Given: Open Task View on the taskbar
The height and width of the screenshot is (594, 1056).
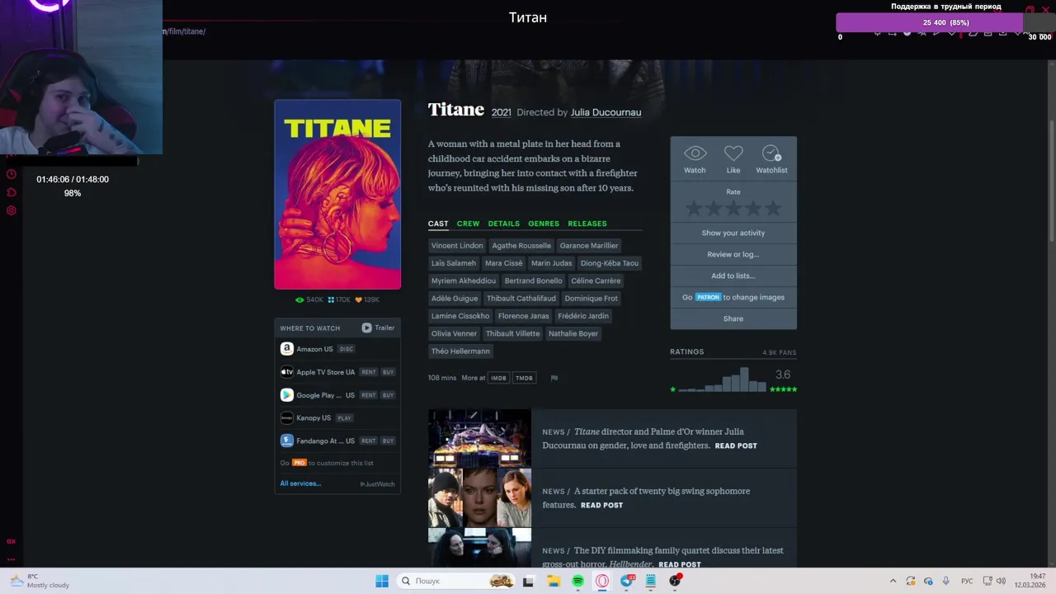Looking at the screenshot, I should (x=528, y=581).
